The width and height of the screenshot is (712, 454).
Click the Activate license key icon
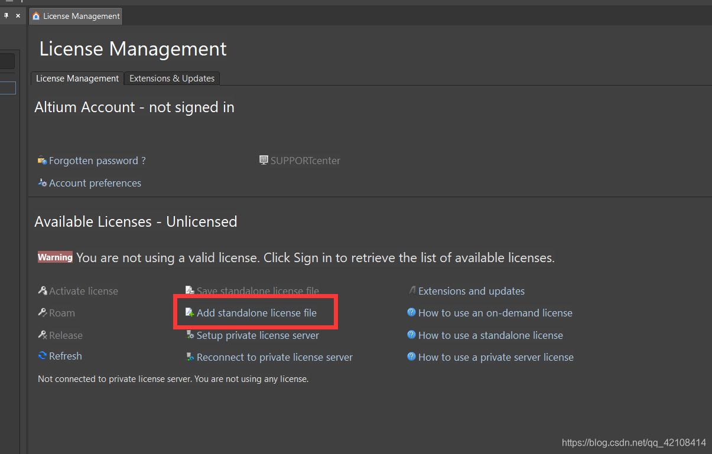(42, 290)
